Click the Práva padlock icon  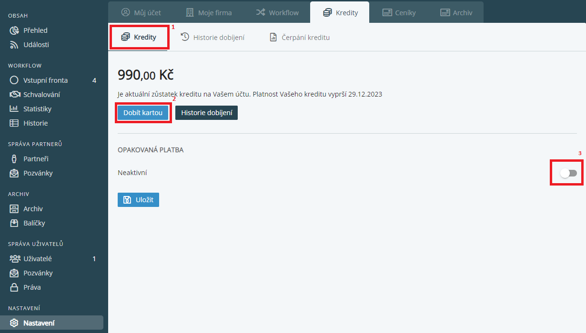[14, 287]
